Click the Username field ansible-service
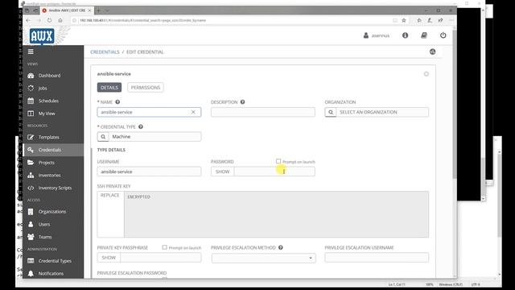This screenshot has width=515, height=290. coord(149,172)
